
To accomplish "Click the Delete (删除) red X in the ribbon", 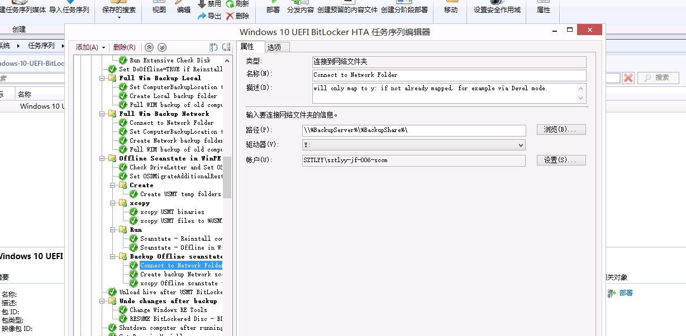I will coord(230,16).
